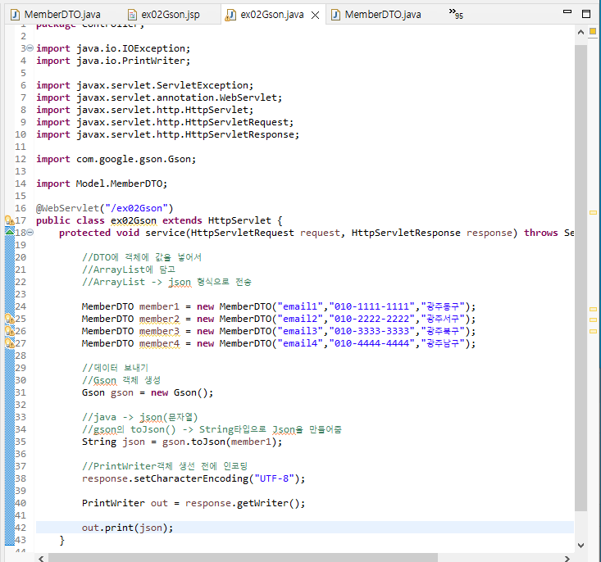601x562 pixels.
Task: Click the underlined member2 variable
Action: tap(159, 319)
